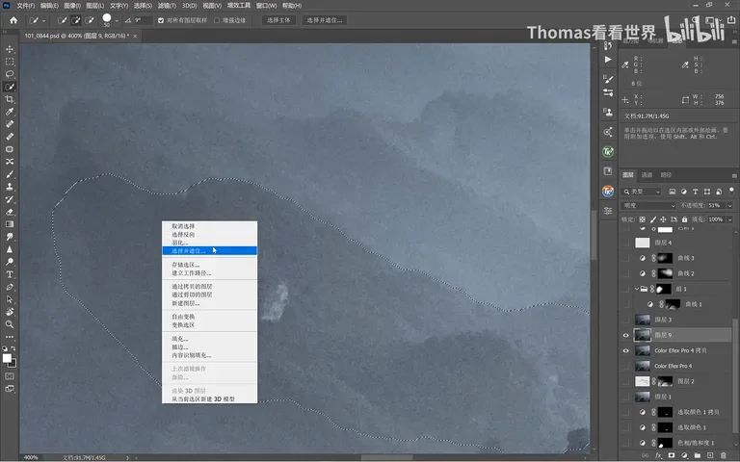Choose 取消选择 from context menu
This screenshot has width=740, height=462.
(209, 226)
